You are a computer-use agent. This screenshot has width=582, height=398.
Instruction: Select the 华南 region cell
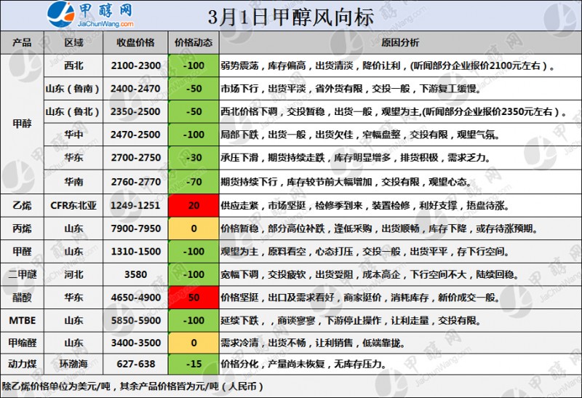[x=73, y=182]
